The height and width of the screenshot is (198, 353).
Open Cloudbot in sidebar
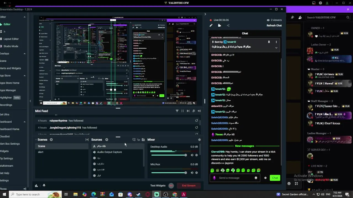click(5, 136)
